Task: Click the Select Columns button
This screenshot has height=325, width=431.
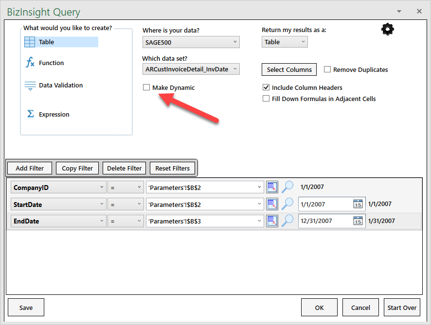Action: tap(289, 70)
